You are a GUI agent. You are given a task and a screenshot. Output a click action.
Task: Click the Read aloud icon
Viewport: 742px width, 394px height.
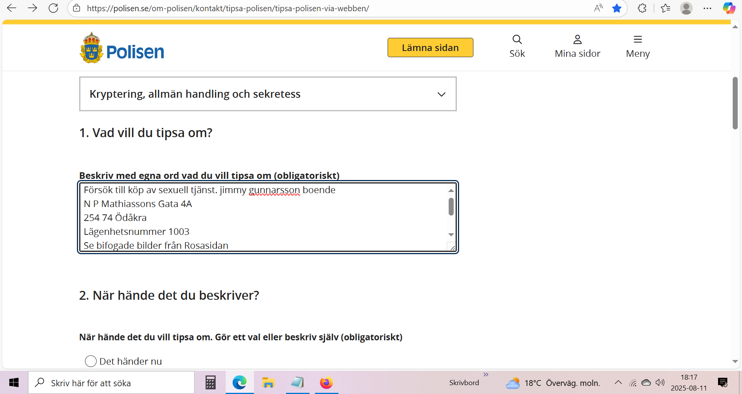598,8
